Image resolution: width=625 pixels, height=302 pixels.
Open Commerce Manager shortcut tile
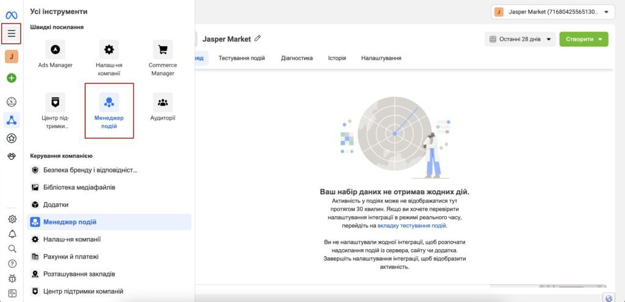pyautogui.click(x=162, y=58)
